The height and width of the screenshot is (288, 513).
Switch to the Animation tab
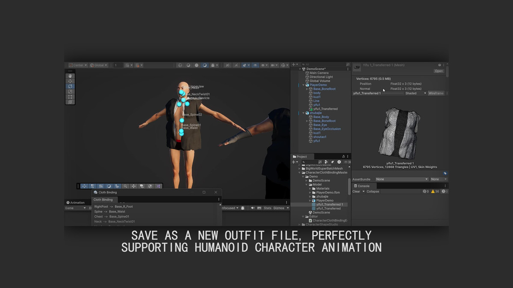tap(77, 202)
